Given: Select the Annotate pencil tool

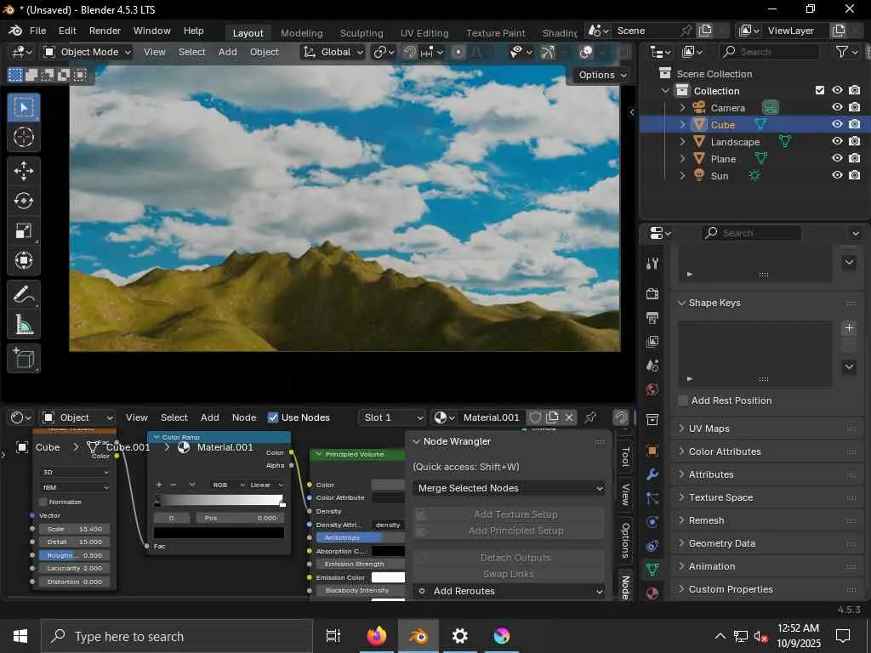Looking at the screenshot, I should click(24, 295).
